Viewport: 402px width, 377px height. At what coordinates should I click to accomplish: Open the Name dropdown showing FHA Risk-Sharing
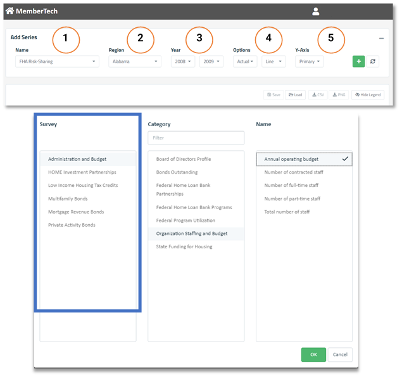tap(57, 61)
